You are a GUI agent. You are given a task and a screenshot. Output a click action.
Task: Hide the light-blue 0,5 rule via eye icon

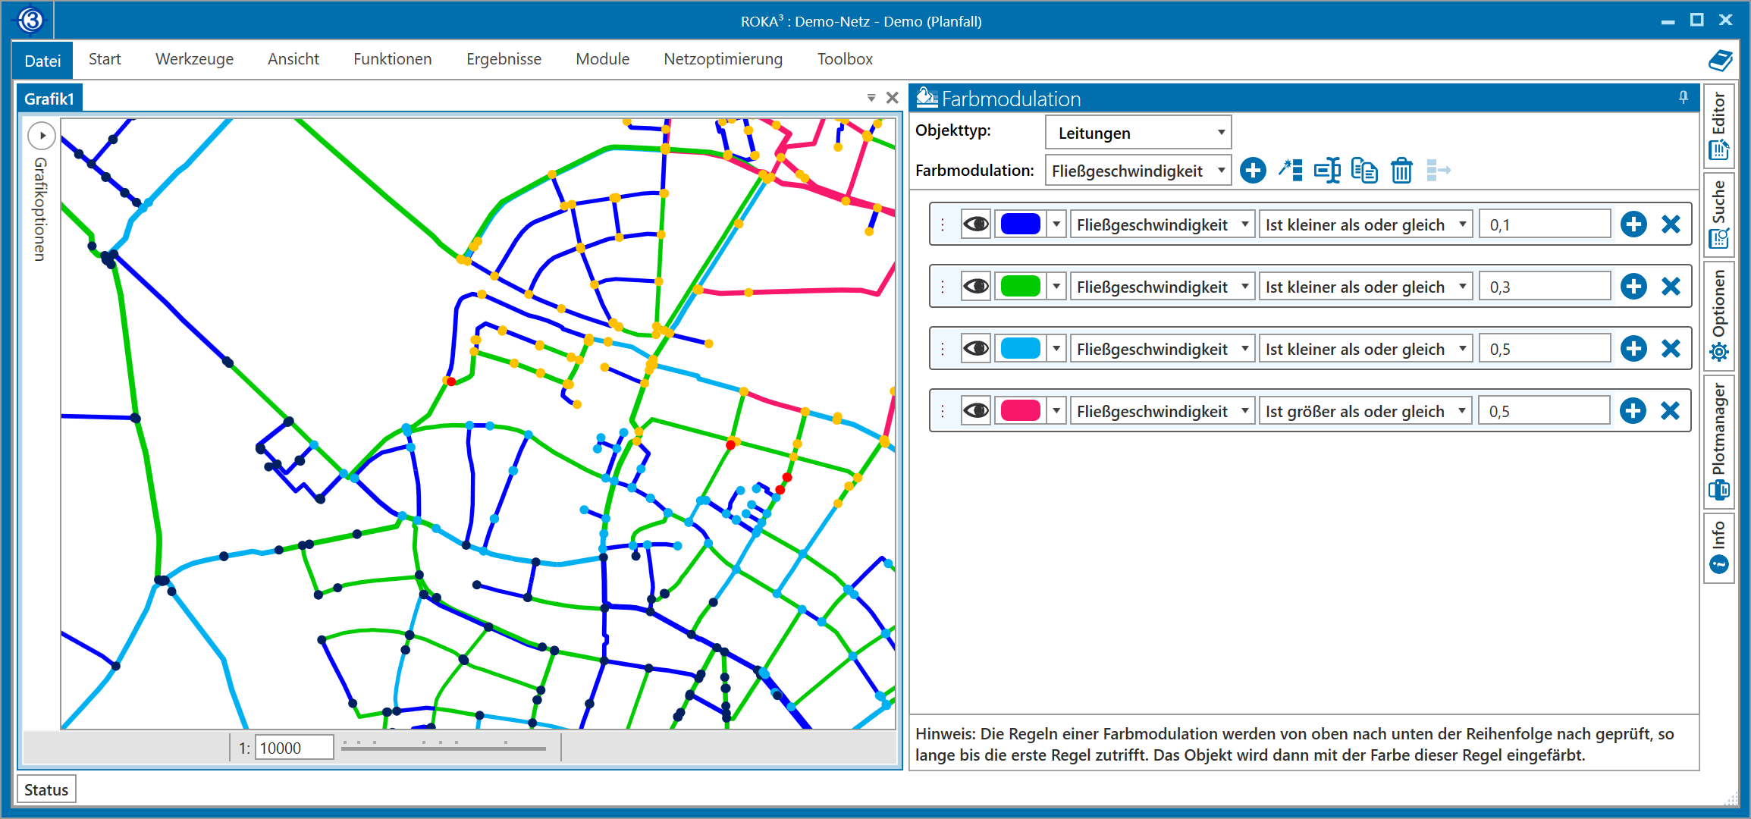(976, 349)
